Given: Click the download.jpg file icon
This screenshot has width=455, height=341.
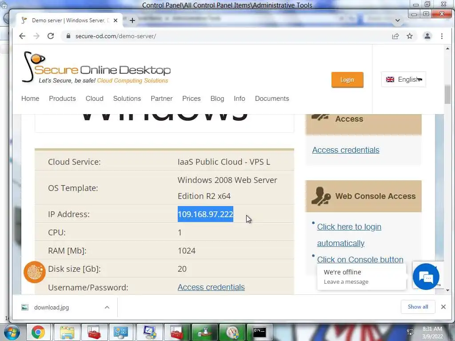Looking at the screenshot, I should click(25, 307).
